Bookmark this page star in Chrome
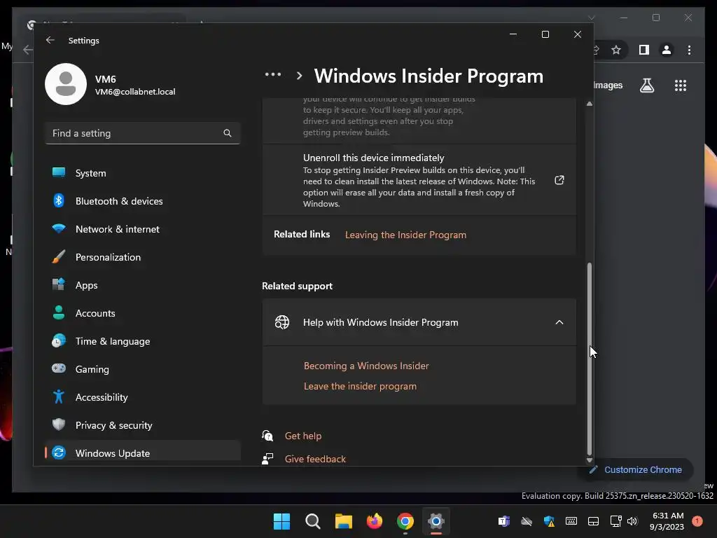Image resolution: width=717 pixels, height=538 pixels. click(x=616, y=50)
